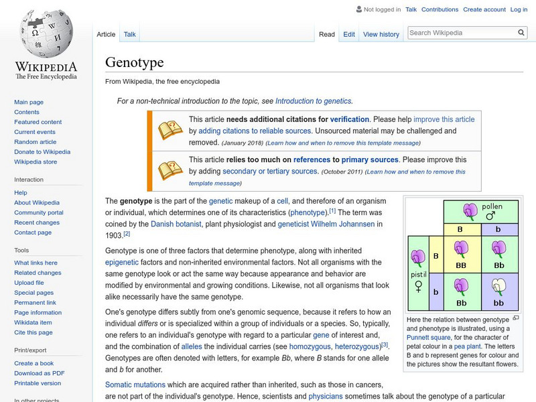
Task: Click What links here
Action: [36, 263]
